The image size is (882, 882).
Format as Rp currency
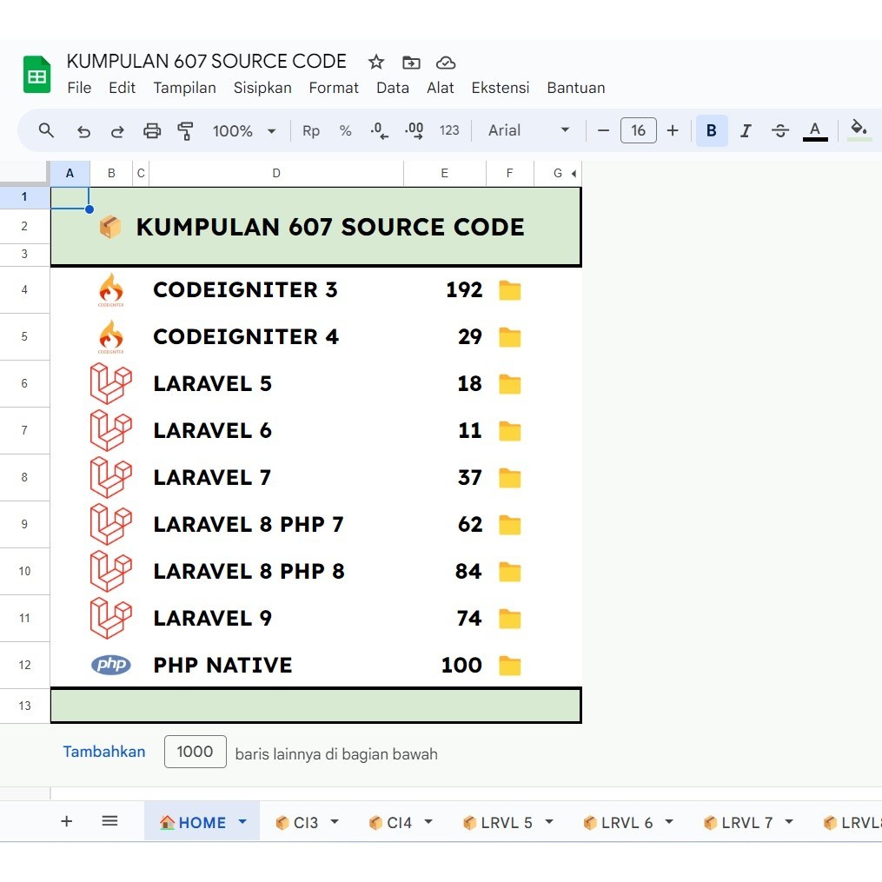click(x=310, y=130)
